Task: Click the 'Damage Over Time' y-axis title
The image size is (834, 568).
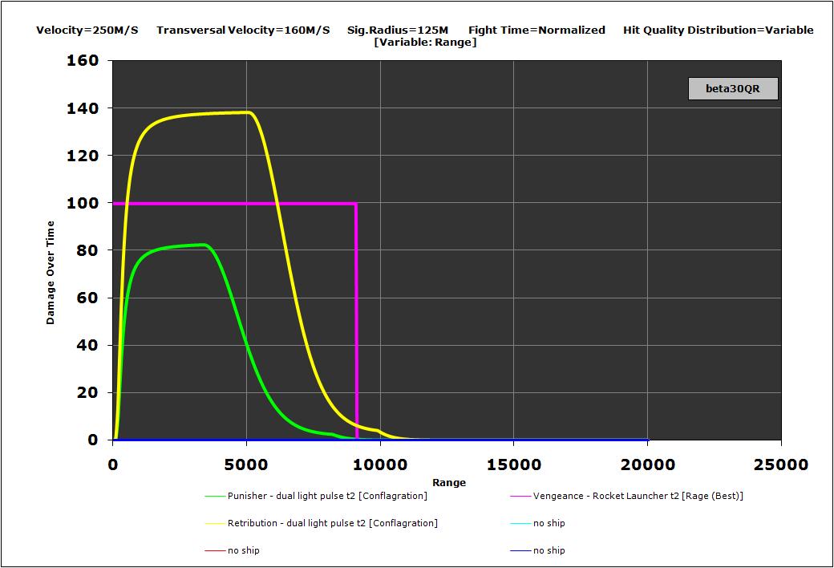Action: coord(51,273)
